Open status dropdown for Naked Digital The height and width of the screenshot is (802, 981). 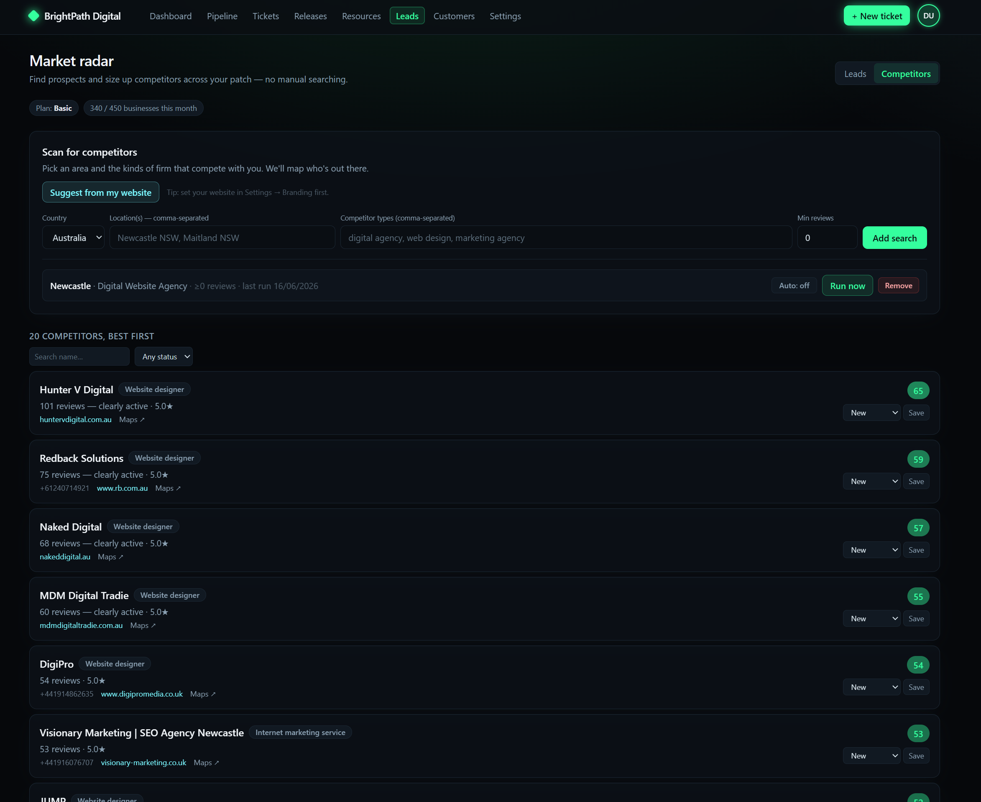[871, 550]
